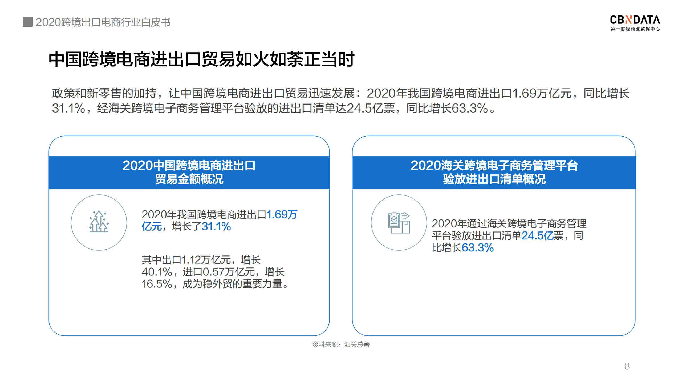
Task: Click the source note 资料来源：海关总署
Action: (x=341, y=345)
